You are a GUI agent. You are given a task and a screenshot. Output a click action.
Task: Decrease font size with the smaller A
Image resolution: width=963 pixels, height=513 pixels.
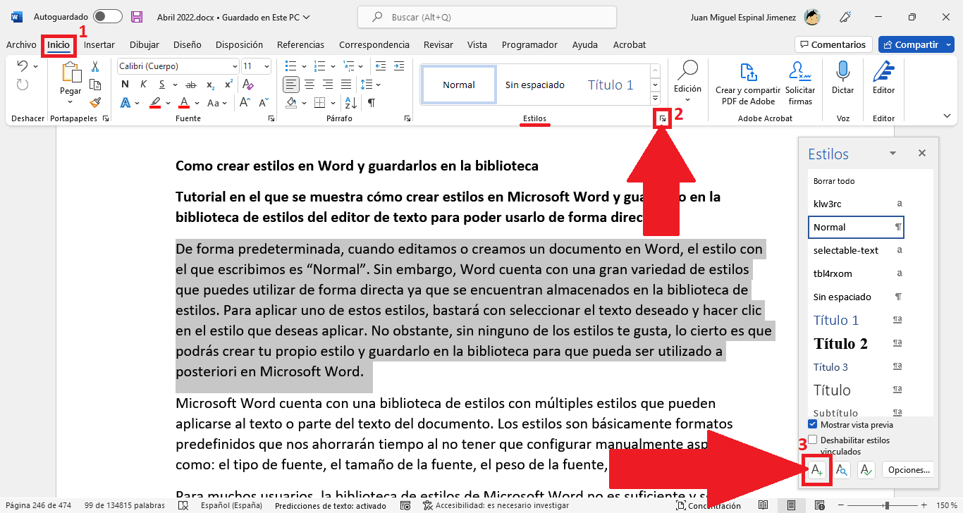tap(262, 102)
